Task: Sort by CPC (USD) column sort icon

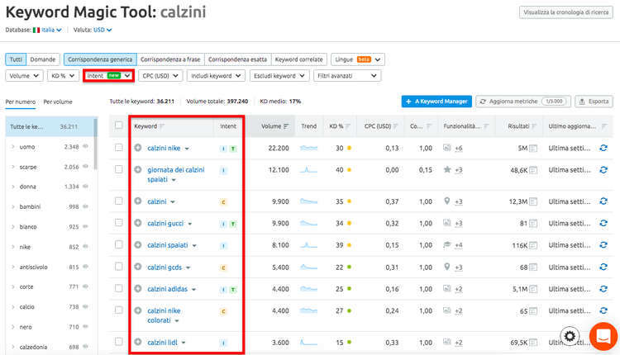Action: click(x=396, y=126)
